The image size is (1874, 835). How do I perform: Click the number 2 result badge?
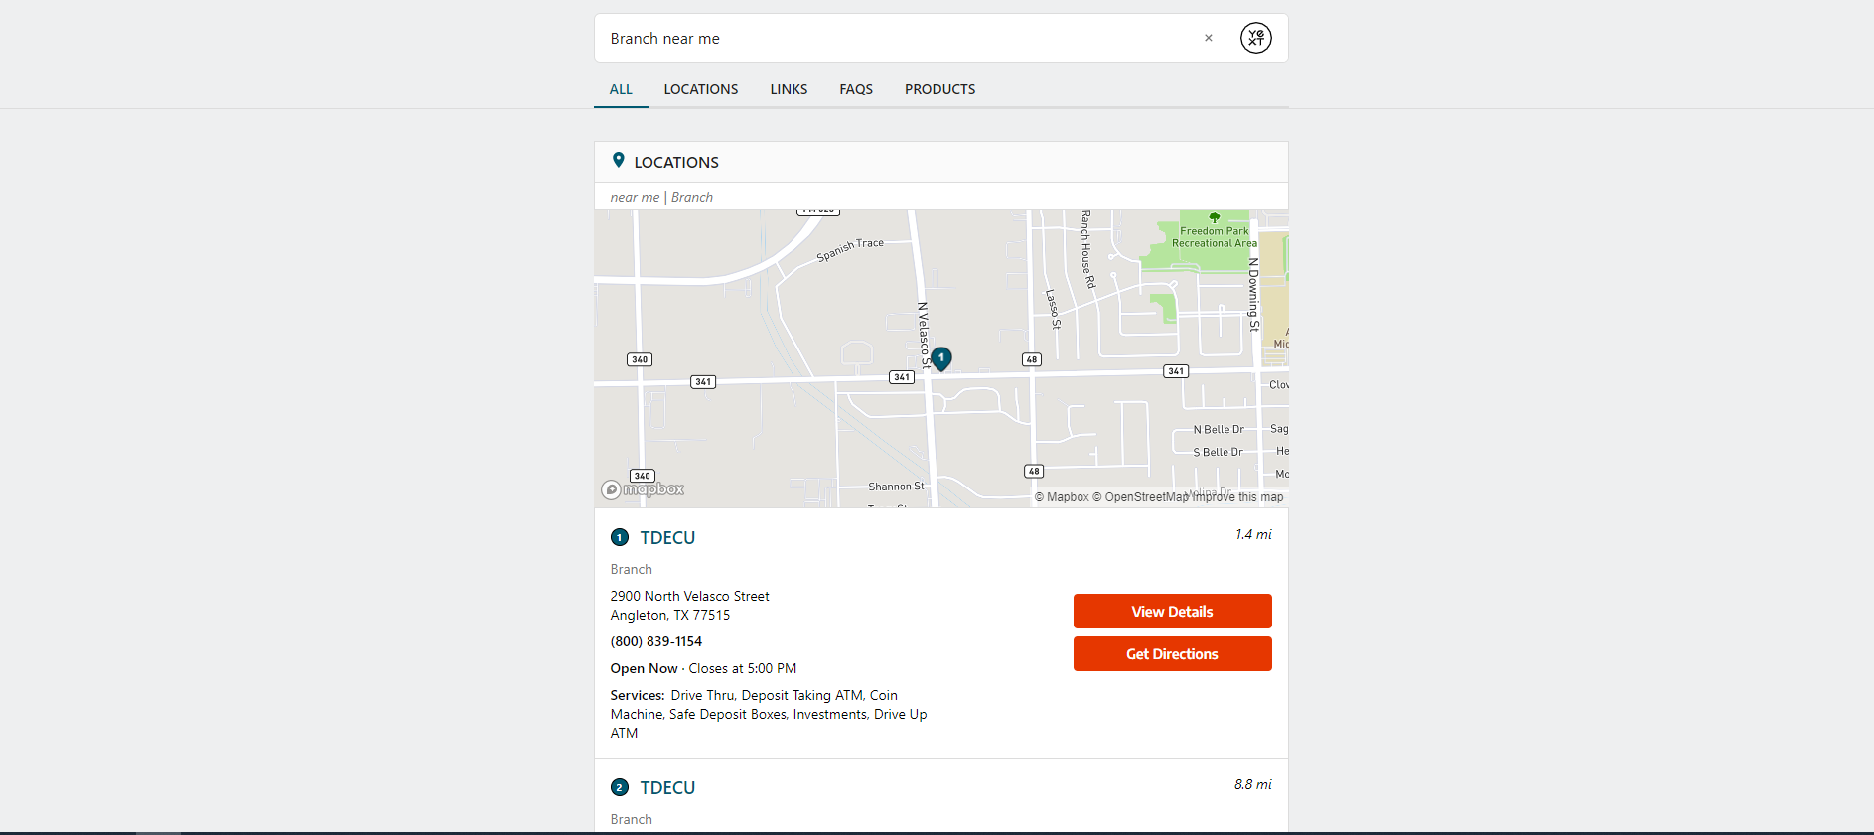[x=620, y=787]
